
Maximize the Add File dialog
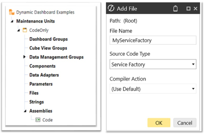pos(188,9)
